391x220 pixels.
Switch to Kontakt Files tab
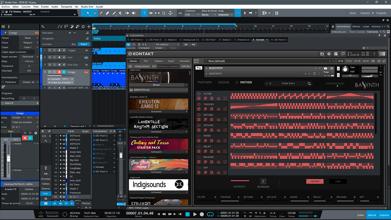[x=146, y=61]
